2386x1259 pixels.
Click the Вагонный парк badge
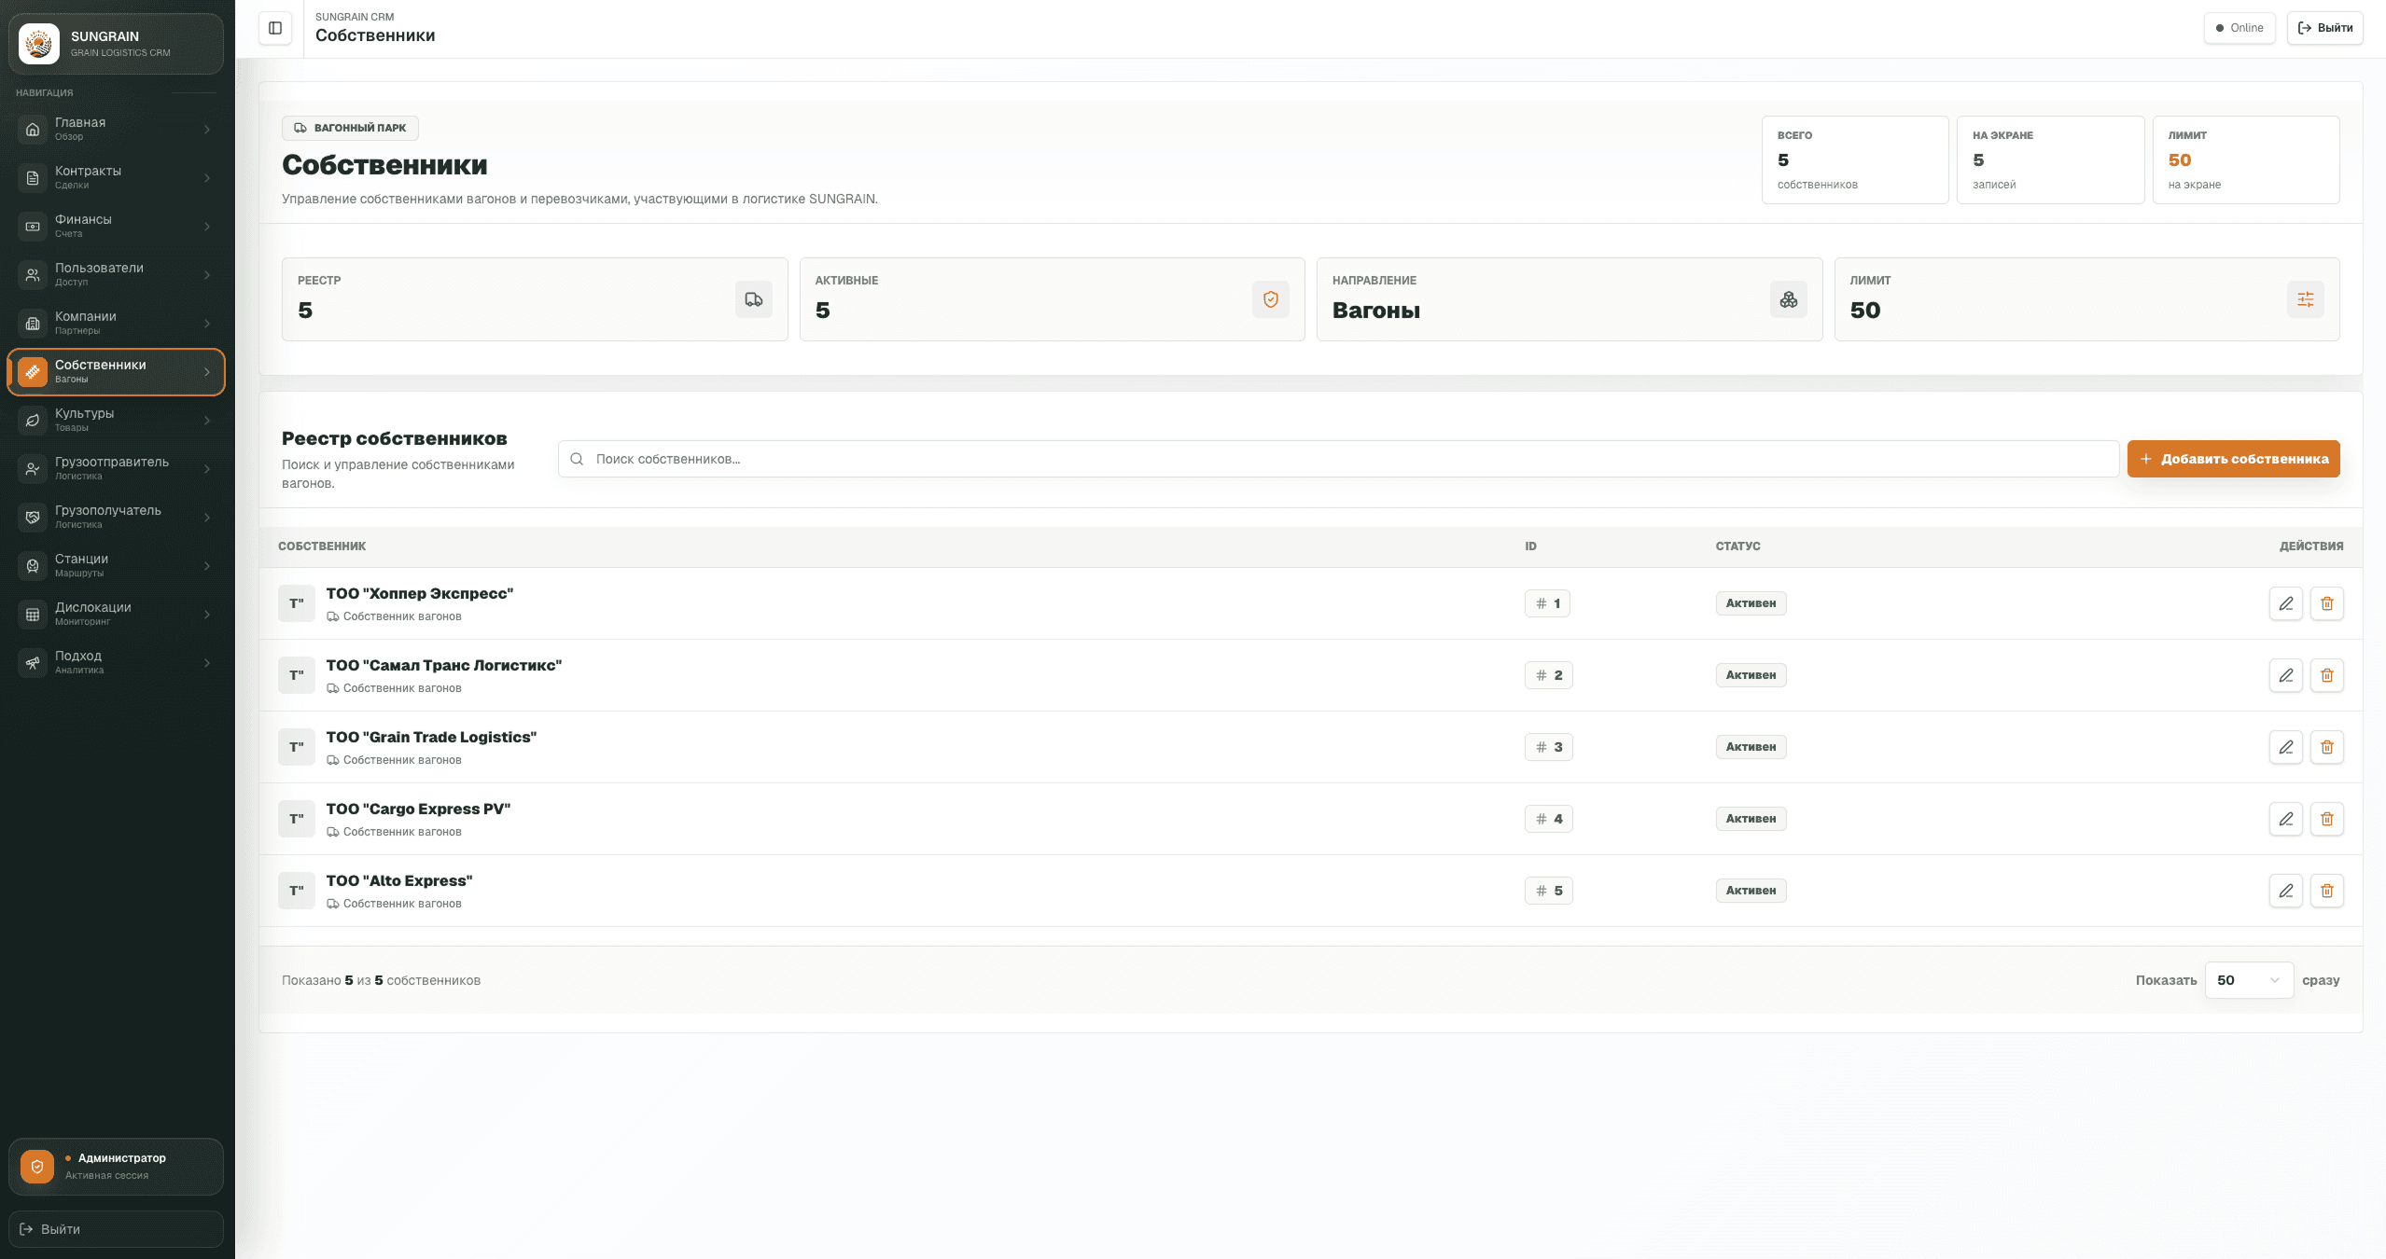click(x=350, y=128)
